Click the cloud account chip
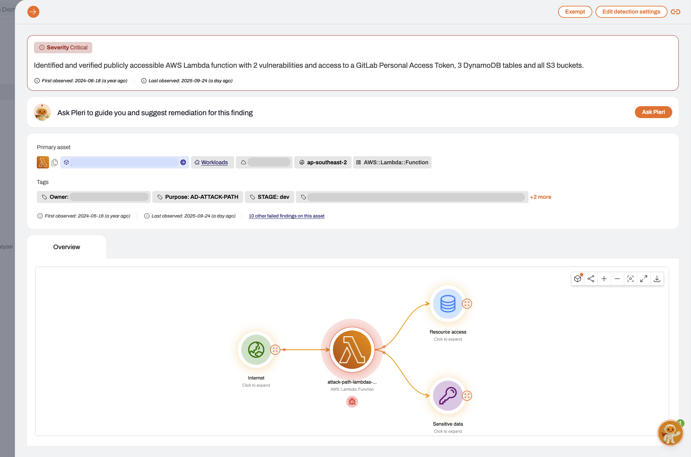Screen dimensions: 691x457 (264, 162)
